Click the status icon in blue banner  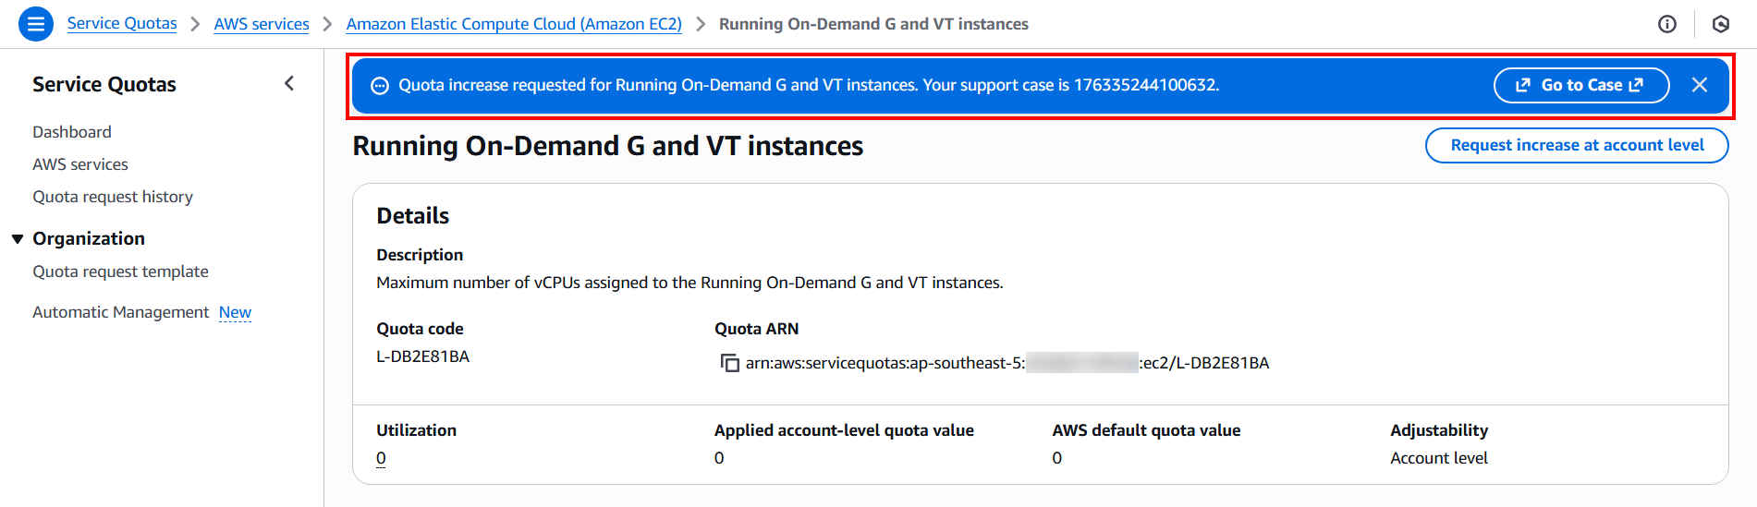[379, 86]
